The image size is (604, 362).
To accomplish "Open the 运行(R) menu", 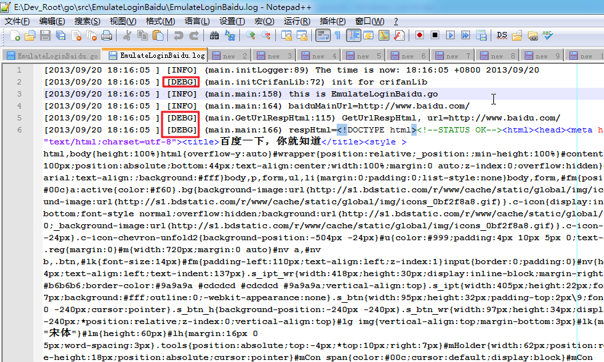I will [x=297, y=21].
